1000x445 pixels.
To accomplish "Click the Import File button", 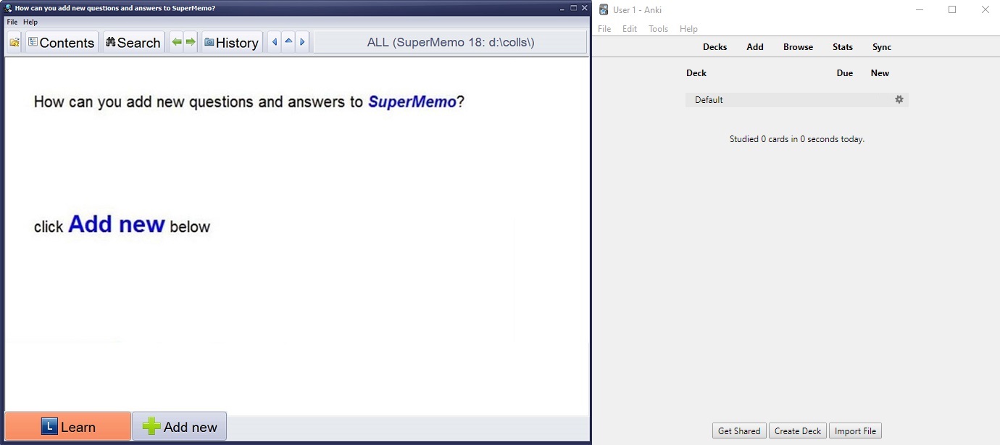I will click(x=855, y=431).
